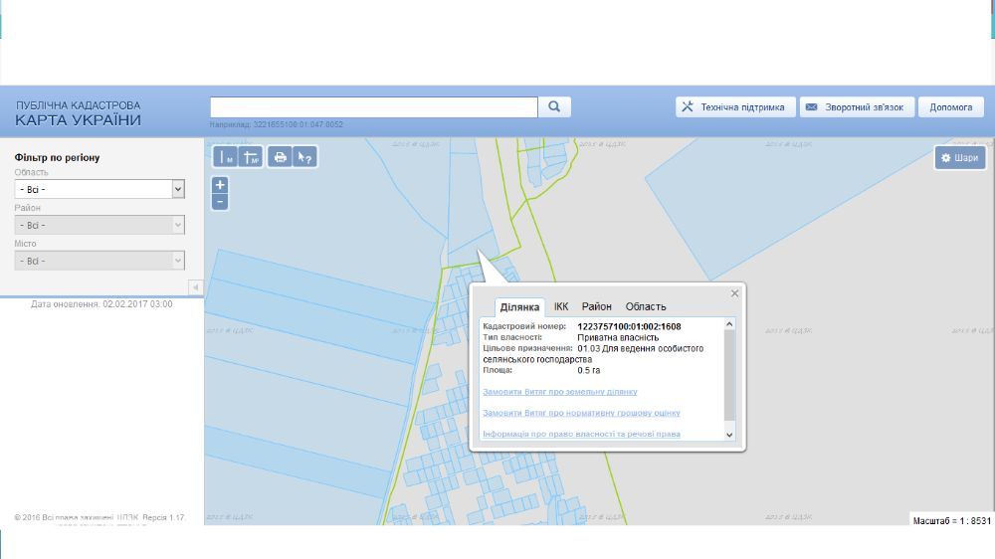Open Допомога help
Image resolution: width=995 pixels, height=559 pixels.
950,107
